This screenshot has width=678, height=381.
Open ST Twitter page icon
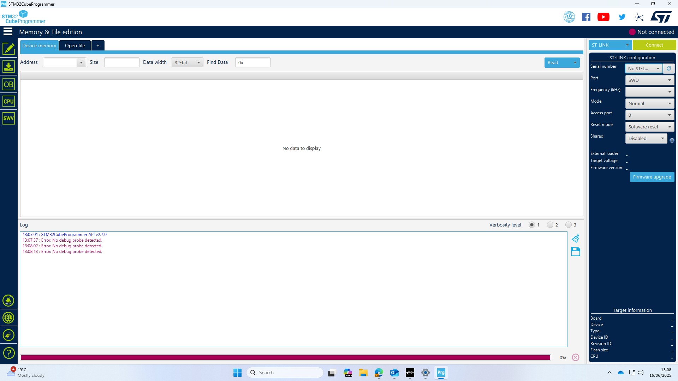click(x=622, y=17)
